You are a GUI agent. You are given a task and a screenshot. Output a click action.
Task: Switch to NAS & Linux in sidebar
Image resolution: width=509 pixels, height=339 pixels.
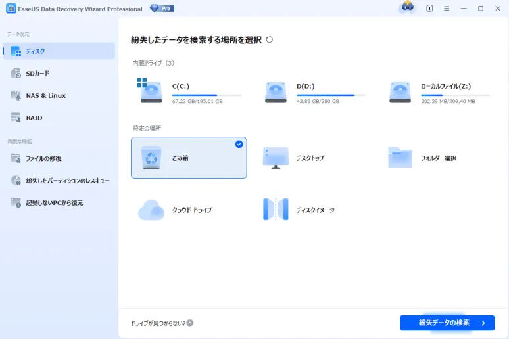[x=45, y=95]
